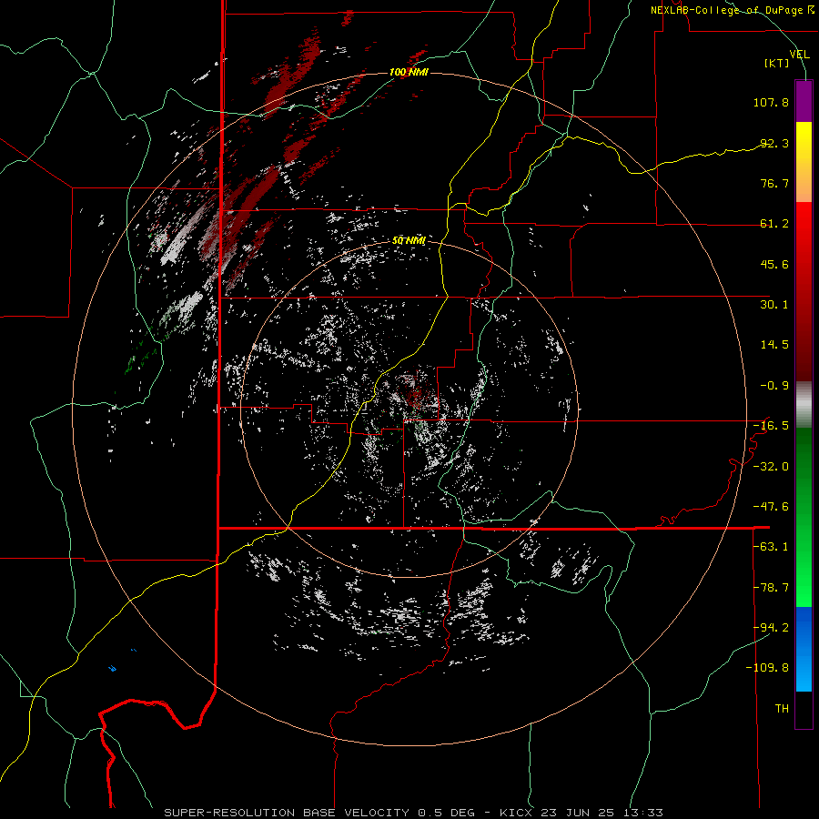Click the red velocity cluster near radar center

point(416,393)
